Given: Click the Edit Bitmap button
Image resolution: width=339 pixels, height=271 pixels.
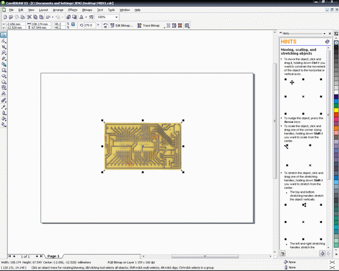Looking at the screenshot, I should [x=121, y=25].
